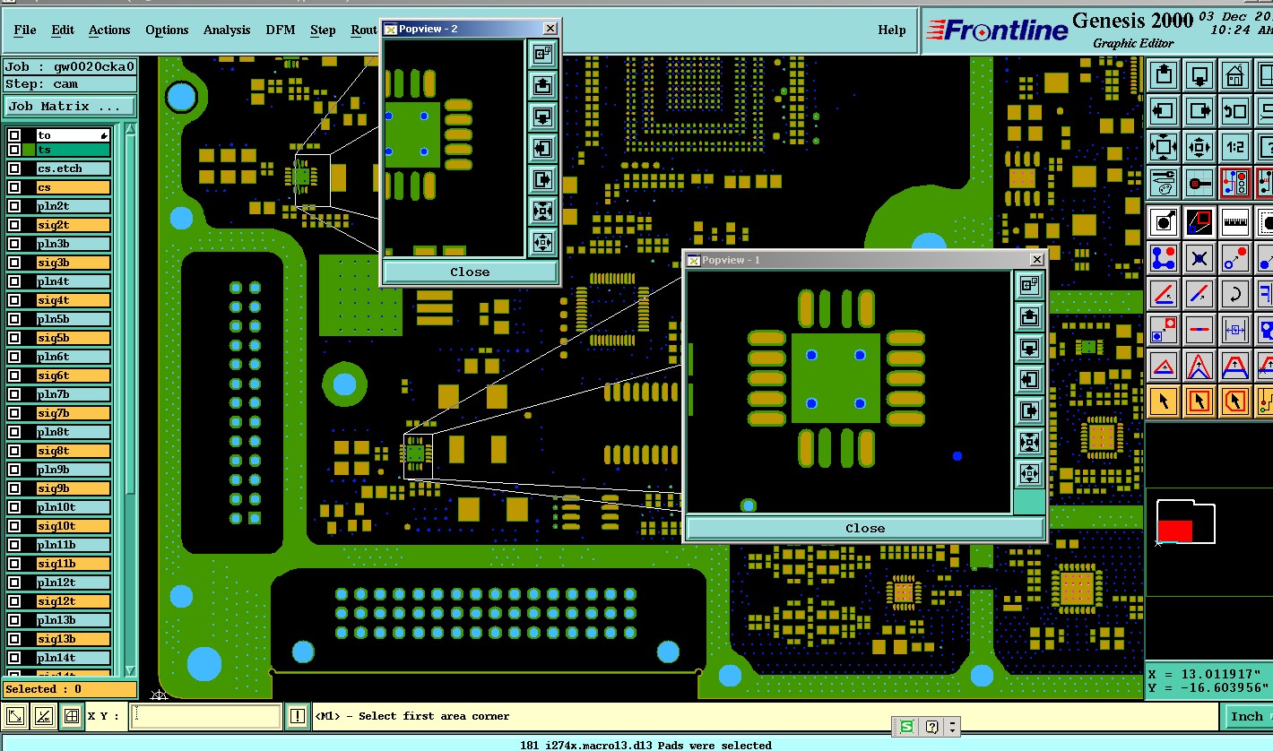Select the area zoom rectangle tool

pos(1200,221)
